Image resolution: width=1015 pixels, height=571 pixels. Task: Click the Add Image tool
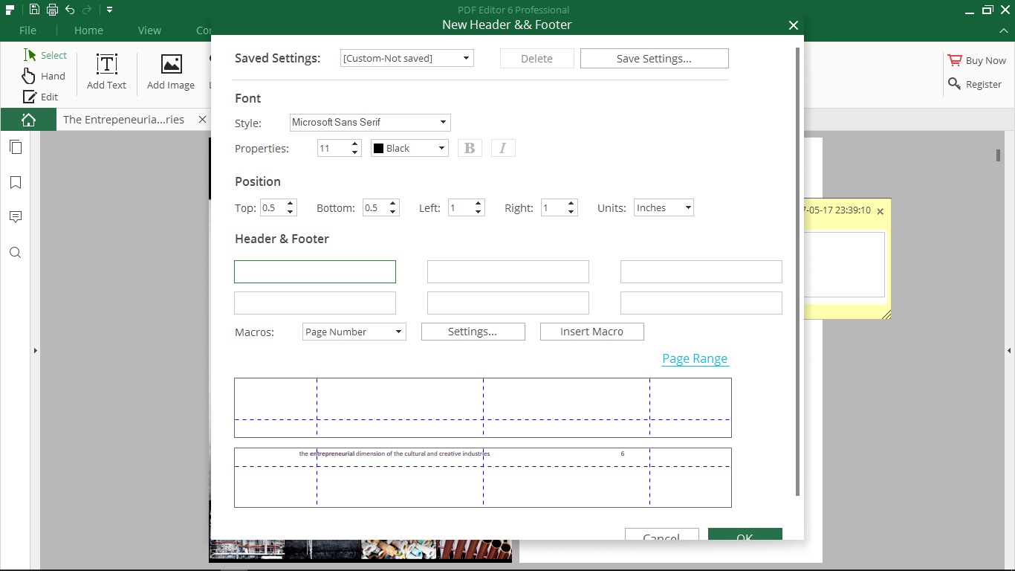click(171, 71)
